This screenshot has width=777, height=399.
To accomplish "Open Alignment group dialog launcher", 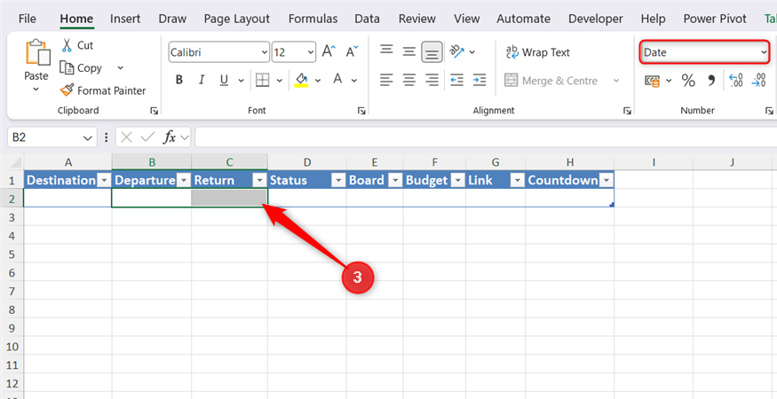I will point(627,112).
